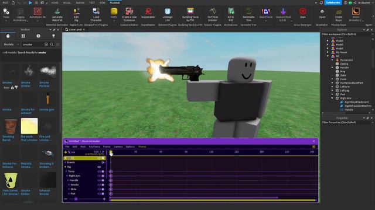Viewport: 375px width, 210px height.
Task: Toggle visibility of the Torso track
Action: 99,171
